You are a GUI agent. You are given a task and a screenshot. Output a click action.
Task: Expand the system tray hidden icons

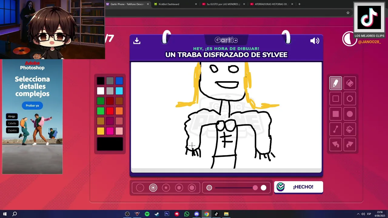[x=358, y=214]
